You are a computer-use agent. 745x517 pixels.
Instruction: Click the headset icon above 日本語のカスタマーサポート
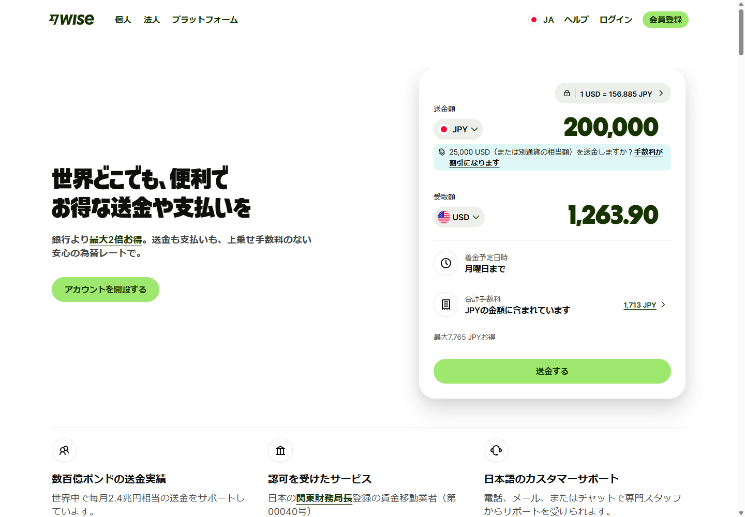496,450
